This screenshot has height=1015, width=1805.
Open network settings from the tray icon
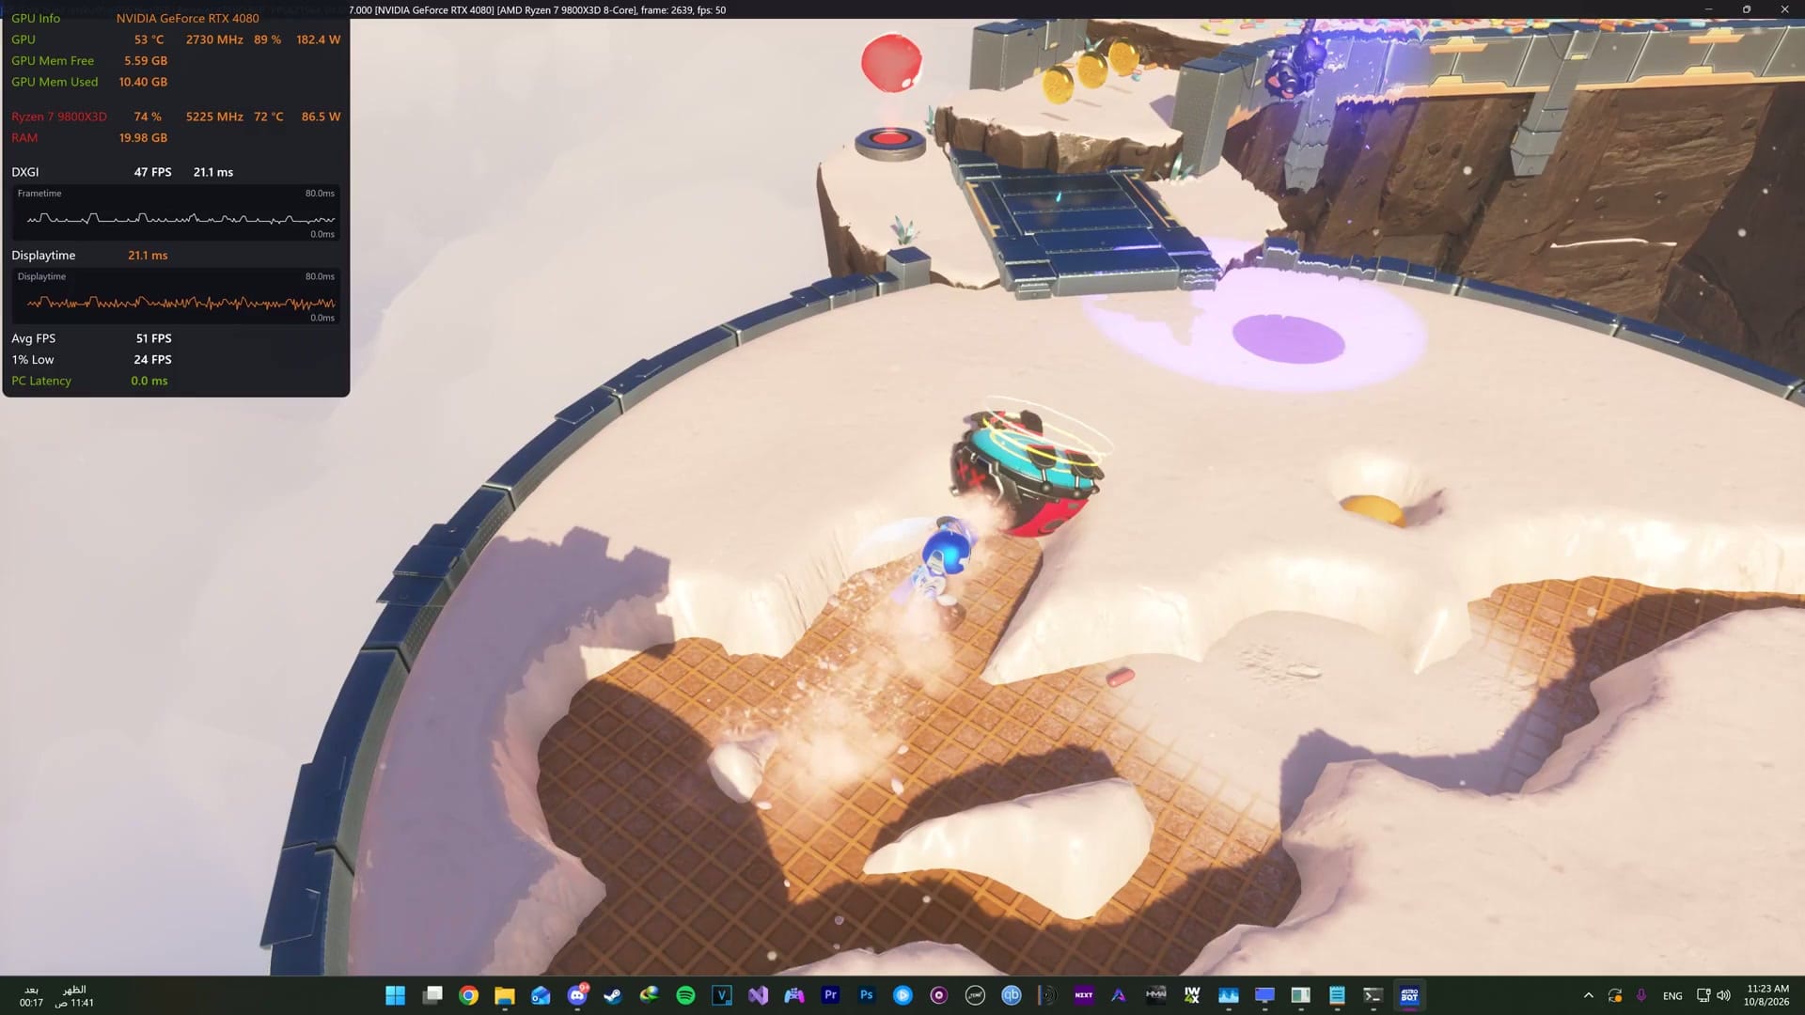(1703, 995)
